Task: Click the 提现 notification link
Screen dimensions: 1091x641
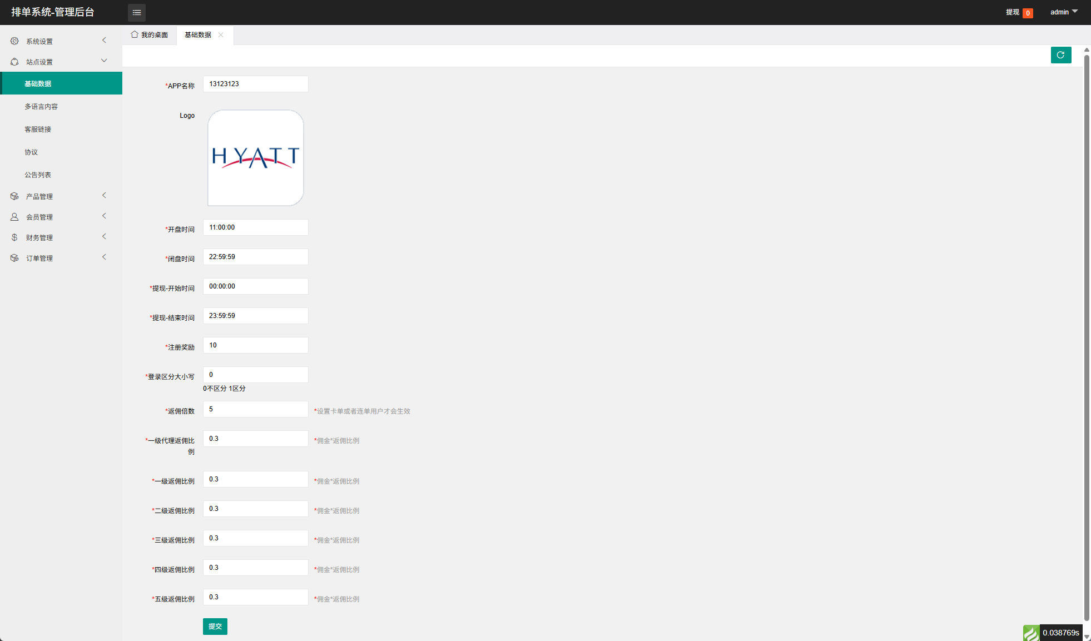Action: (1012, 12)
